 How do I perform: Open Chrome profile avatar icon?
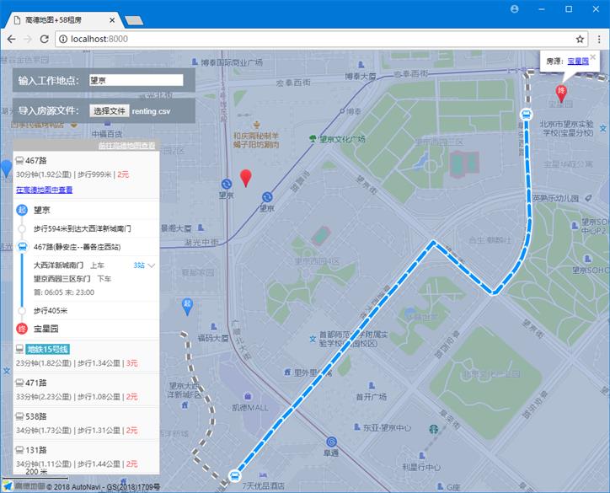[x=514, y=9]
